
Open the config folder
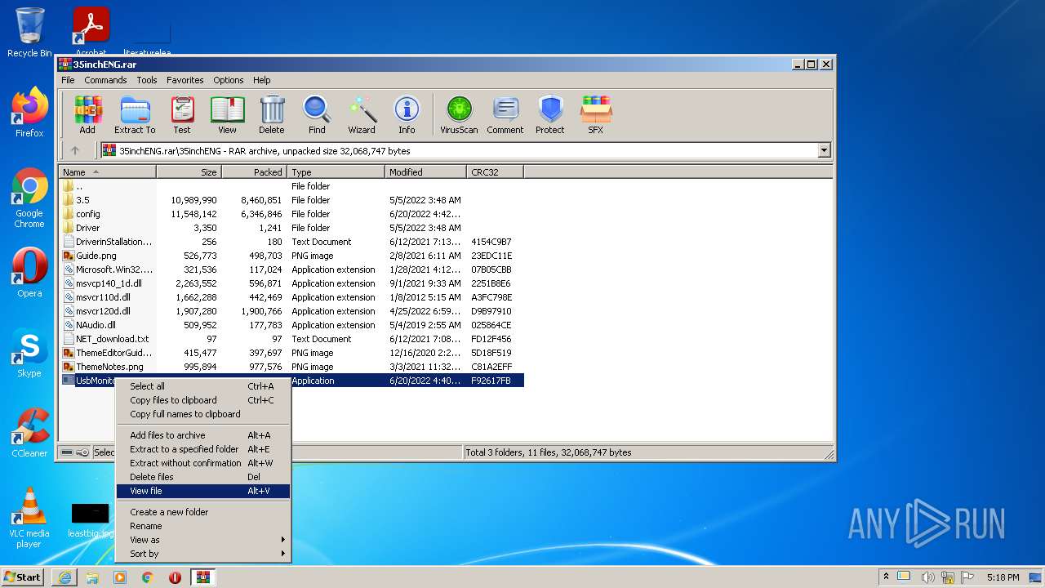tap(88, 214)
